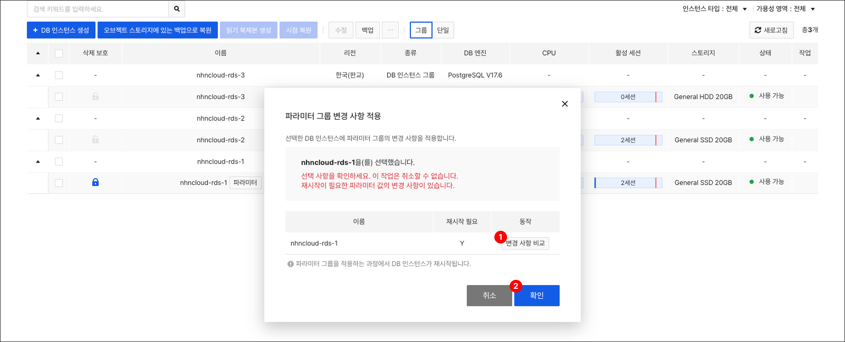Open the 인스턴스 타입 filter dropdown
845x342 pixels.
tap(715, 9)
